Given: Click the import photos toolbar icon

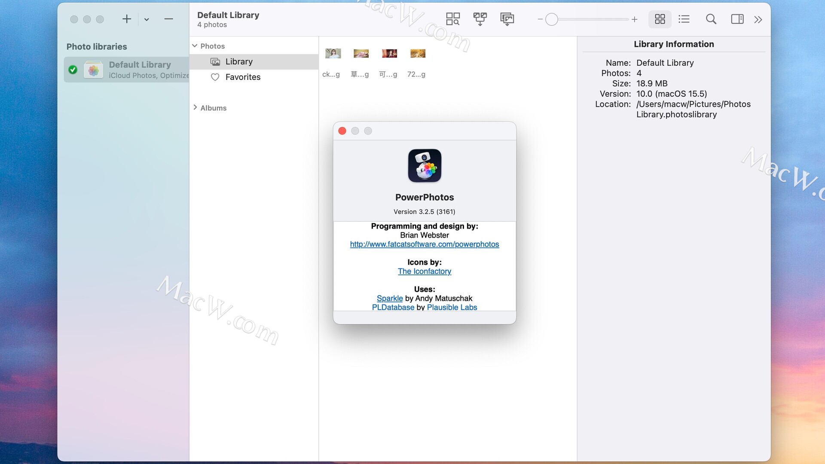Looking at the screenshot, I should point(507,19).
